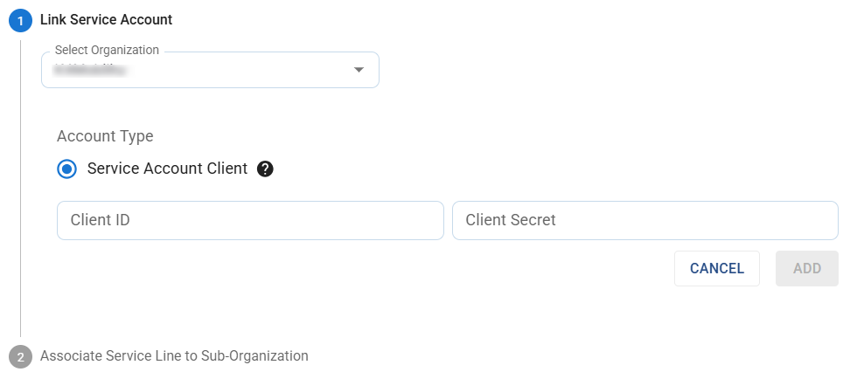Click the Select Organization field label
Viewport: 857px width, 372px height.
[107, 51]
